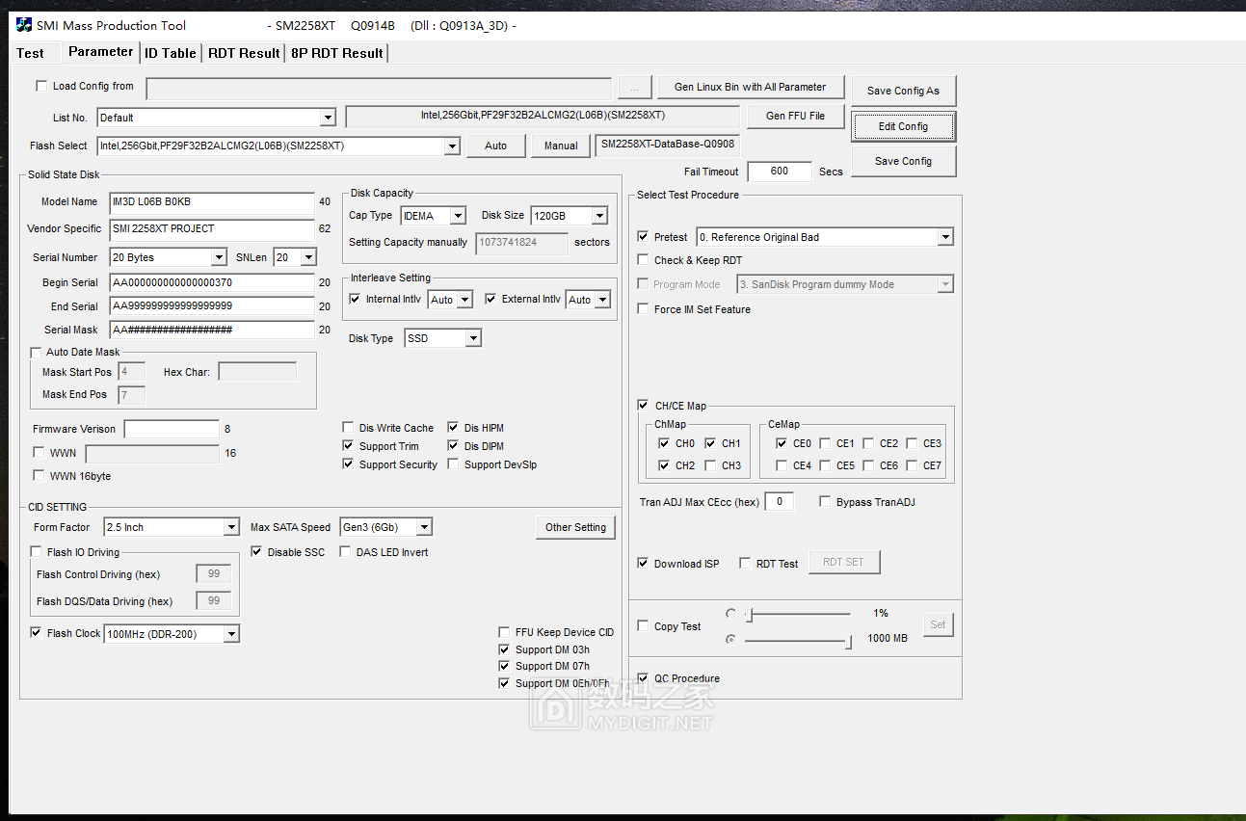Click the Auto flash select button
1246x821 pixels.
495,146
